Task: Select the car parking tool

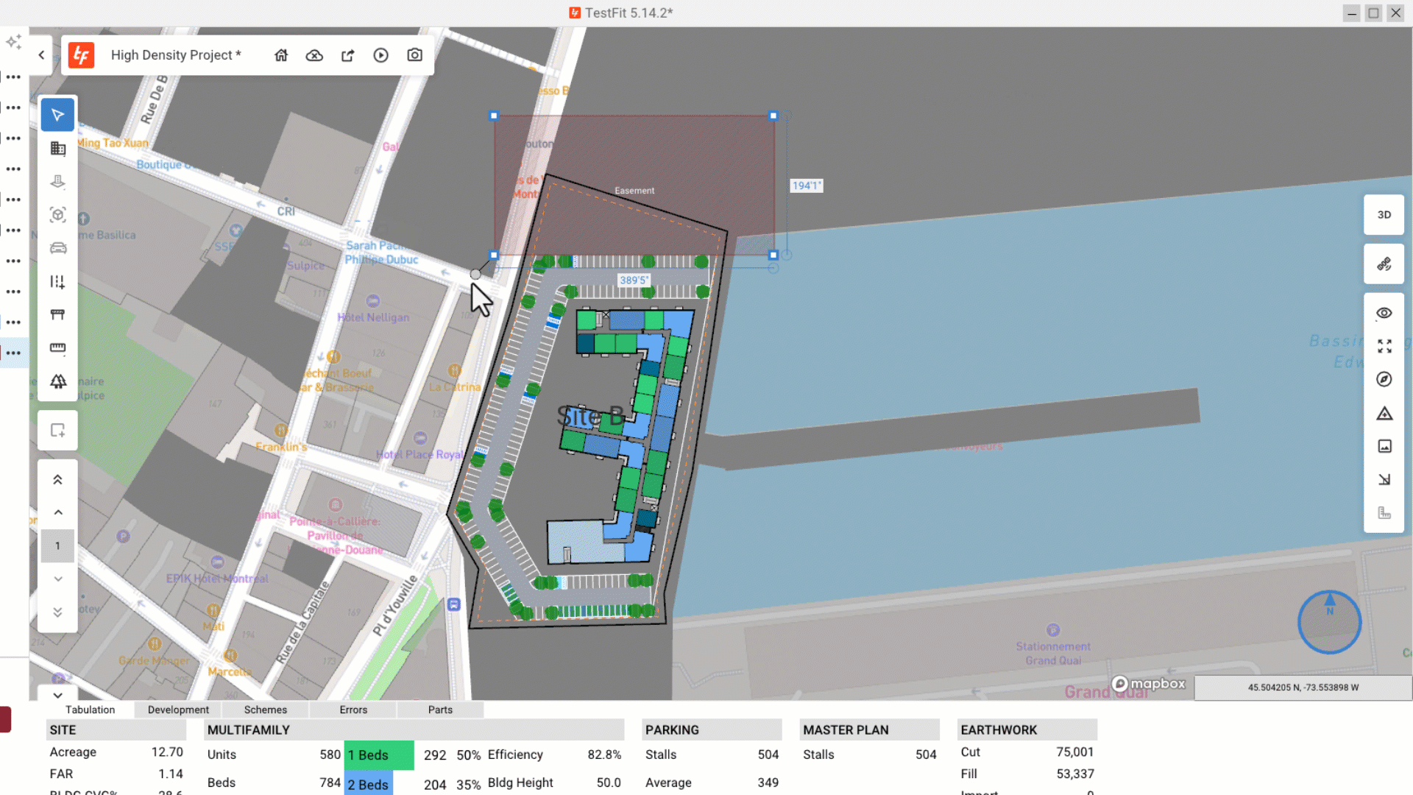Action: point(58,248)
